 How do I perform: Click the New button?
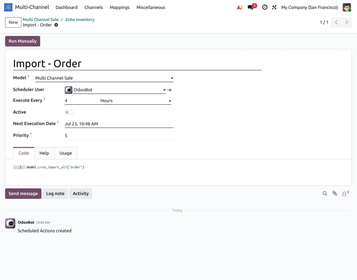click(13, 22)
